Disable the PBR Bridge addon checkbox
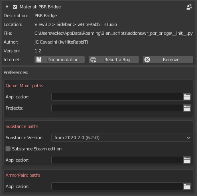 (x=15, y=7)
